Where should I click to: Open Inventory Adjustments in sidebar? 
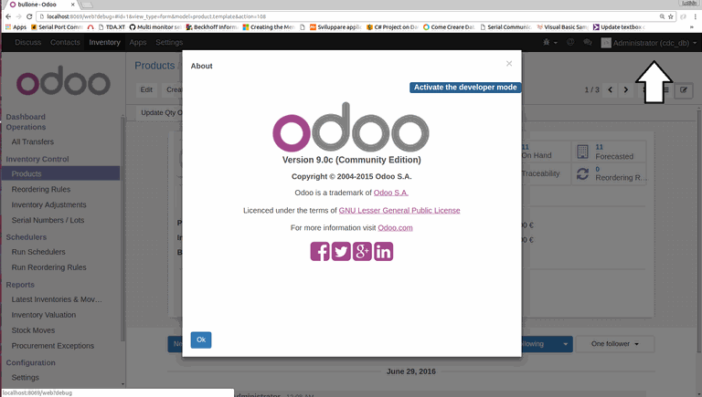(x=48, y=204)
